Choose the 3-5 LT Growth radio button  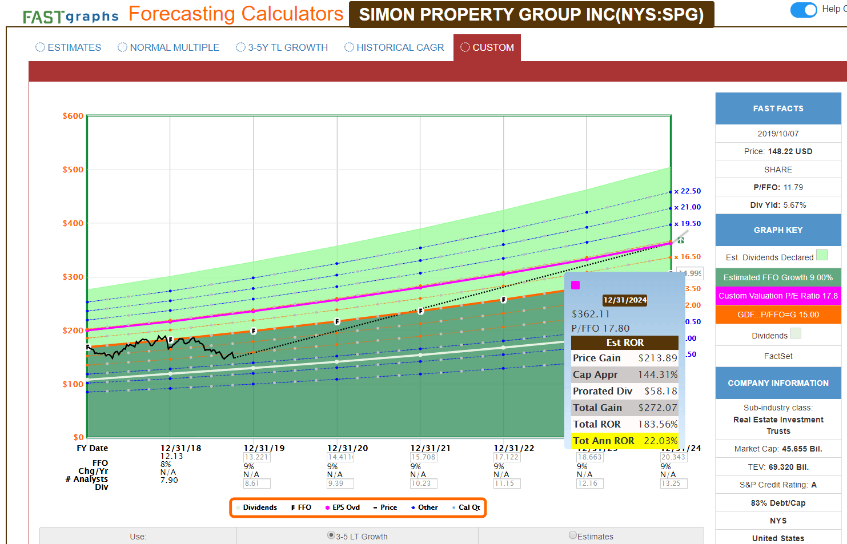point(331,535)
